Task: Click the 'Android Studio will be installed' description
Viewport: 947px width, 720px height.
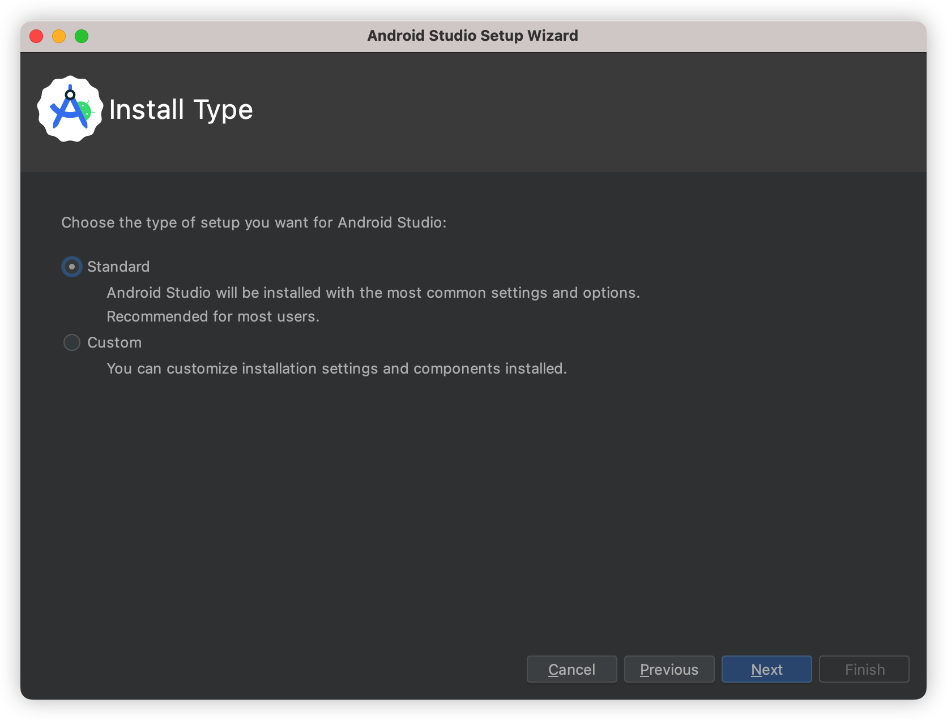Action: point(373,293)
